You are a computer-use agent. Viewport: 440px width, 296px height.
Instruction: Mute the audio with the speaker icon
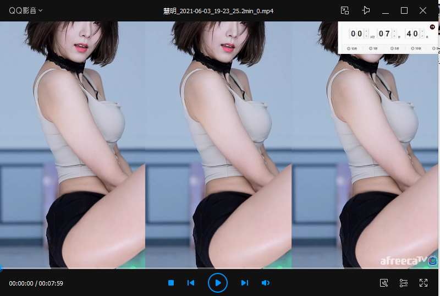coord(265,283)
